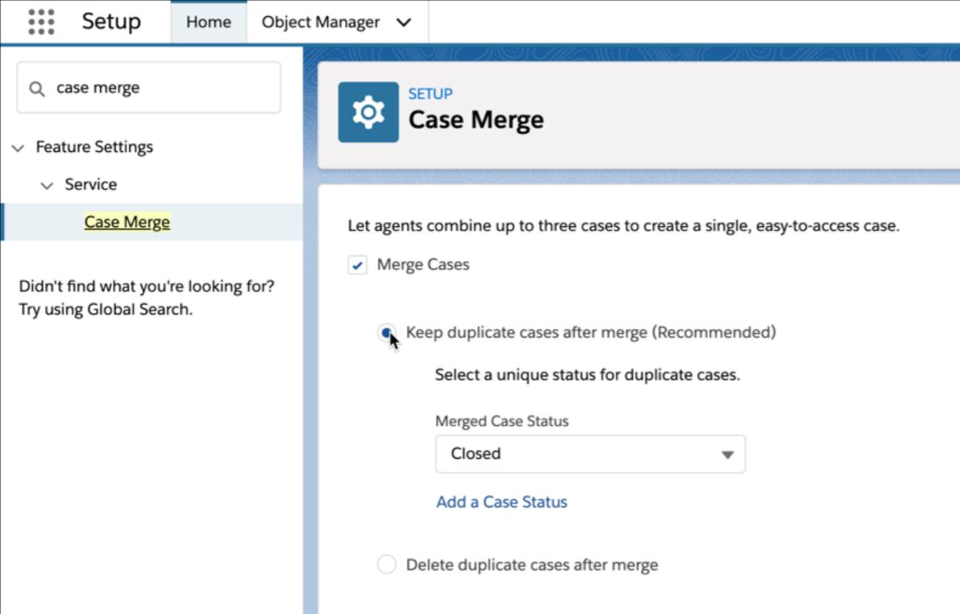Image resolution: width=960 pixels, height=614 pixels.
Task: Click the search magnifier icon in Quick Find
Action: coord(36,89)
